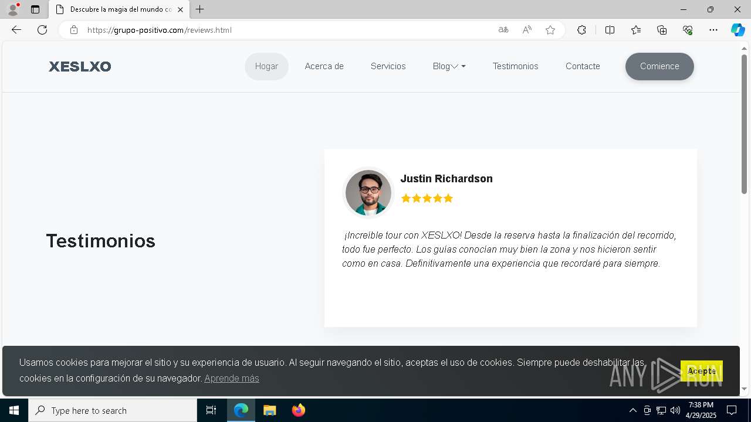
Task: Open the Extensions puzzle icon
Action: 581,30
